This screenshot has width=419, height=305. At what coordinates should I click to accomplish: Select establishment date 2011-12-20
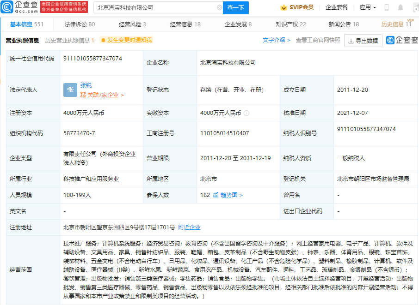point(352,90)
